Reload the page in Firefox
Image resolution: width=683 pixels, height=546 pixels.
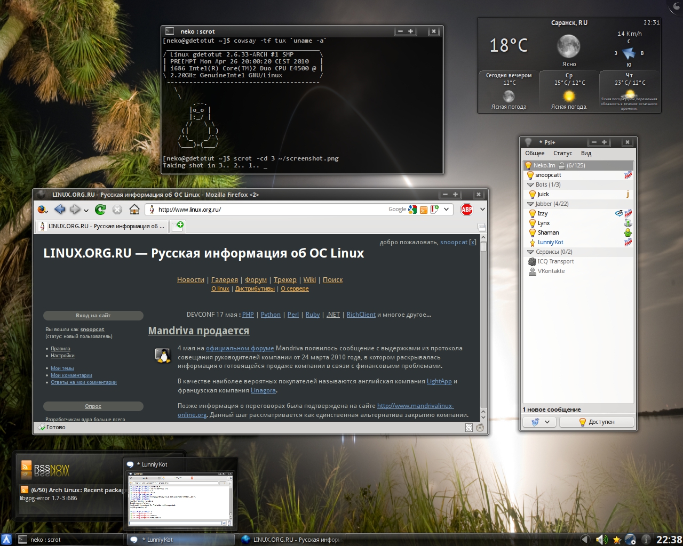click(100, 210)
